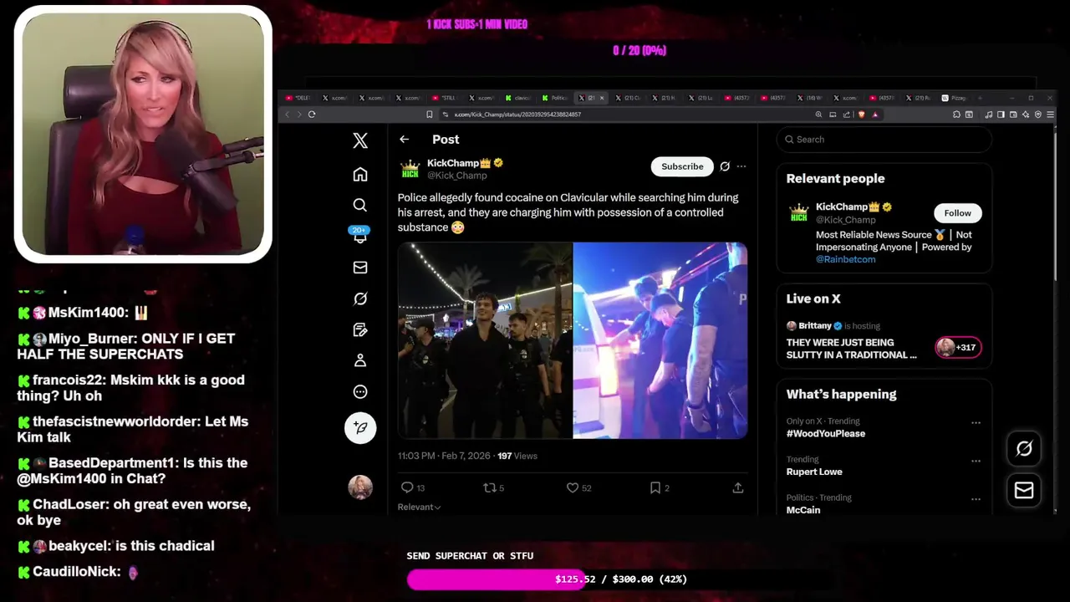Open the browser extensions puzzle icon
Image resolution: width=1070 pixels, height=602 pixels.
pos(956,115)
